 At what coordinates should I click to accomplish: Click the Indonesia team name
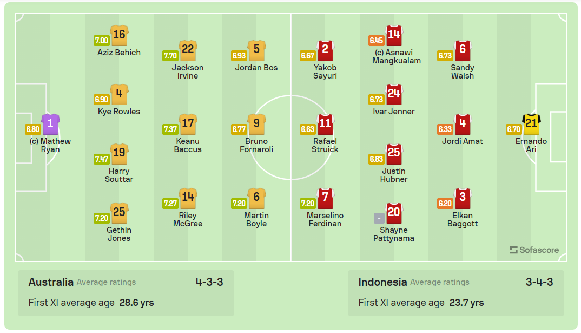[382, 282]
